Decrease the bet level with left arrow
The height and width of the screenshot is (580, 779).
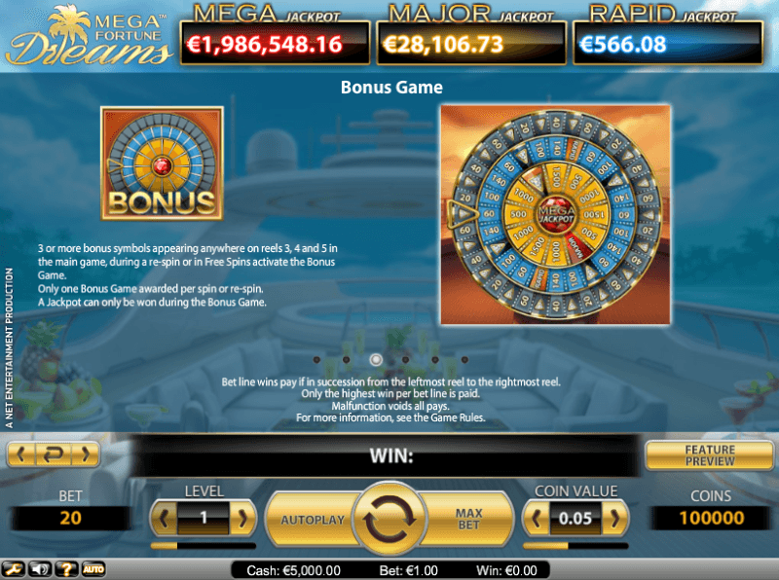164,519
